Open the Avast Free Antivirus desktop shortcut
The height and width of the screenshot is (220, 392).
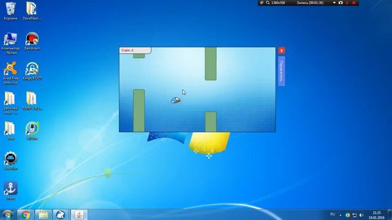(10, 73)
